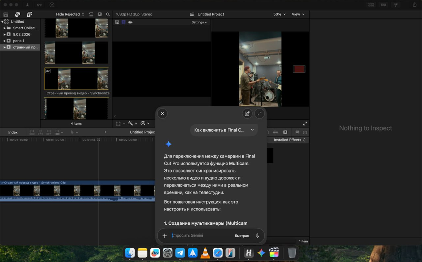Click Быстрая mode selector in Gemini
The image size is (422, 262).
point(242,236)
